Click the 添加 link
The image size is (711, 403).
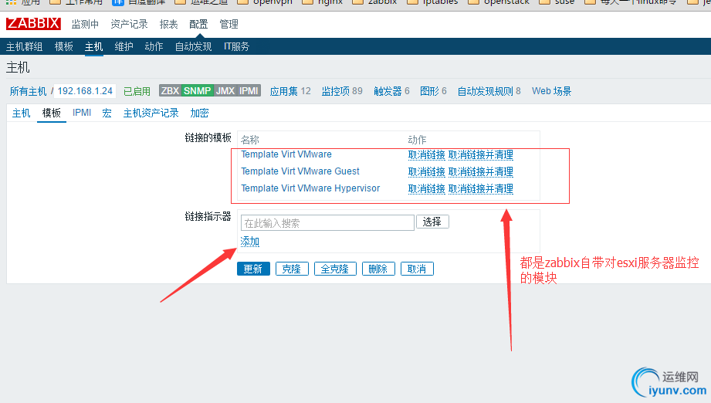(x=250, y=241)
